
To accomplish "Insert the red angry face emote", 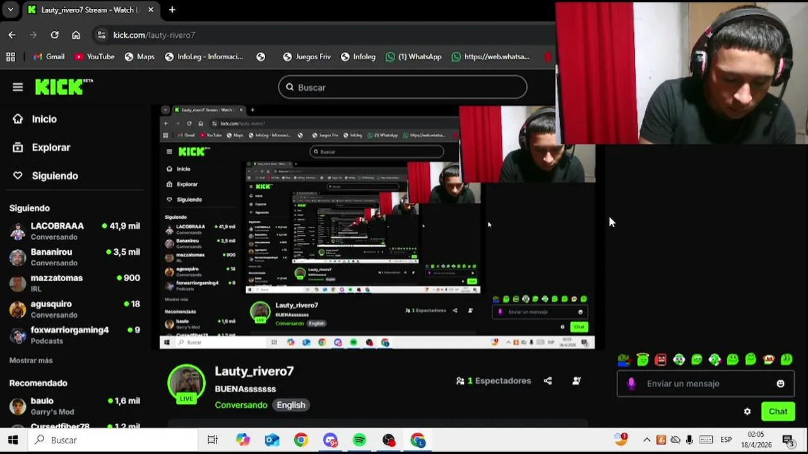I will [x=660, y=359].
